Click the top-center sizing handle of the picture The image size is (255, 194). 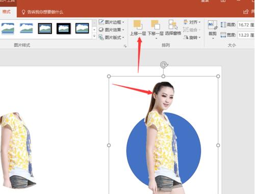(x=163, y=76)
